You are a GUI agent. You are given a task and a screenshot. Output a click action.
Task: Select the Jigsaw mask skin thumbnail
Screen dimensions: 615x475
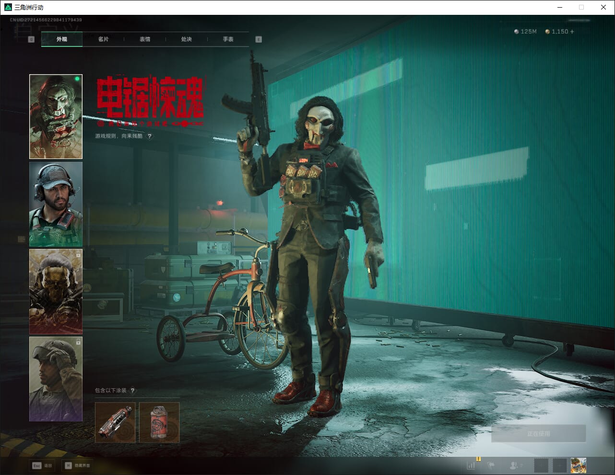[56, 116]
